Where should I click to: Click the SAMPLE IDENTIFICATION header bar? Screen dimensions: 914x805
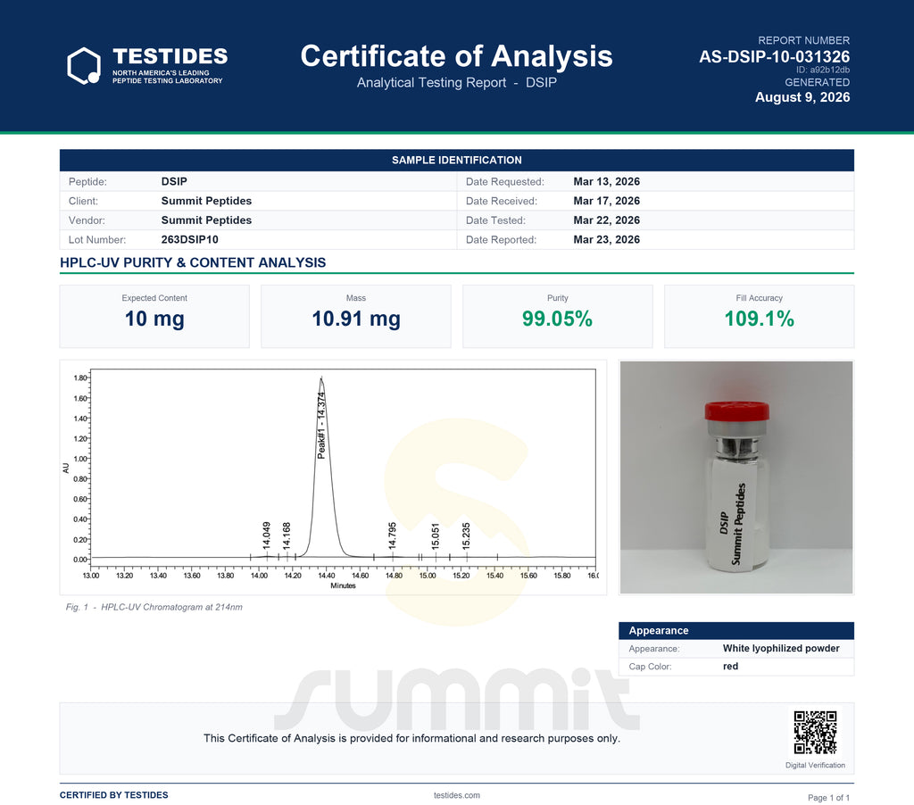pos(456,160)
